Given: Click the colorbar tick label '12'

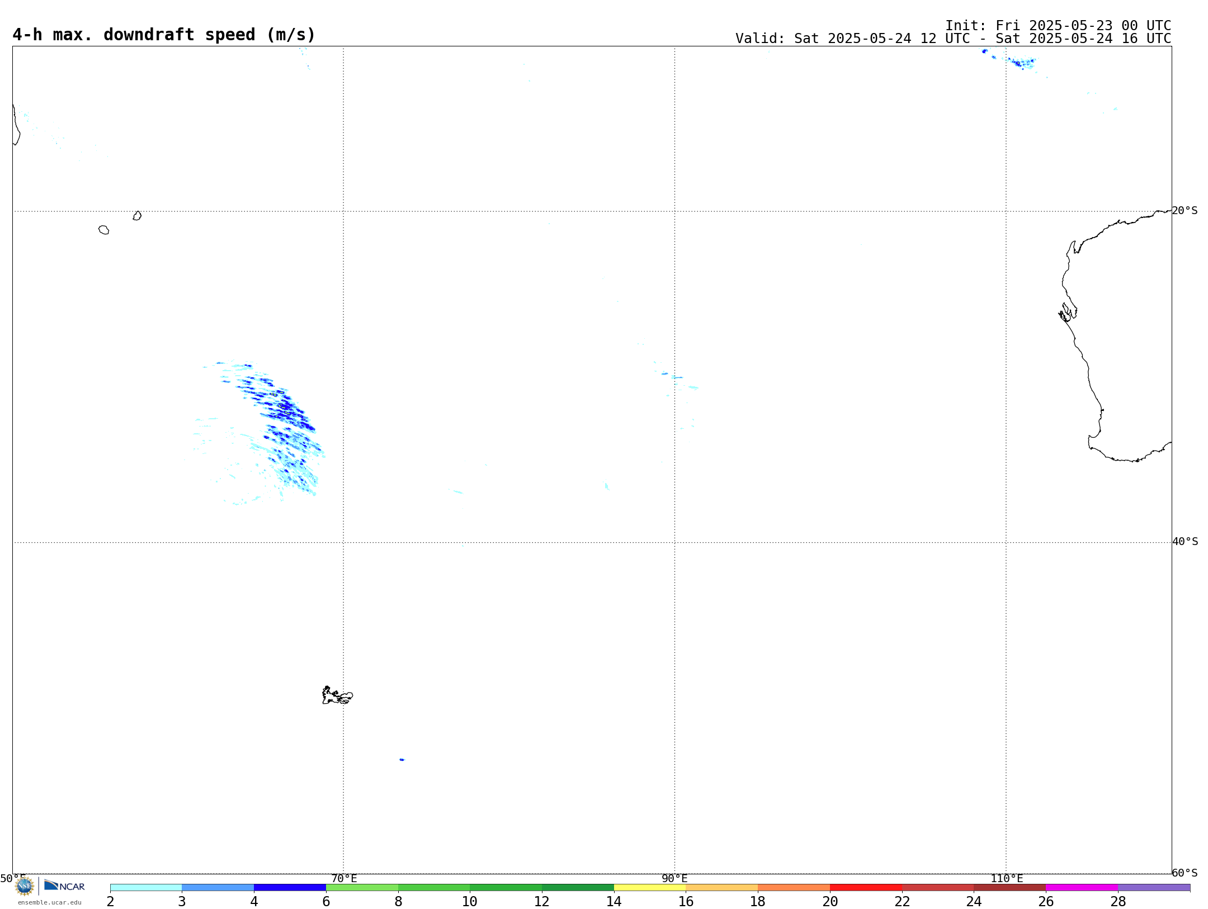Looking at the screenshot, I should [x=542, y=901].
